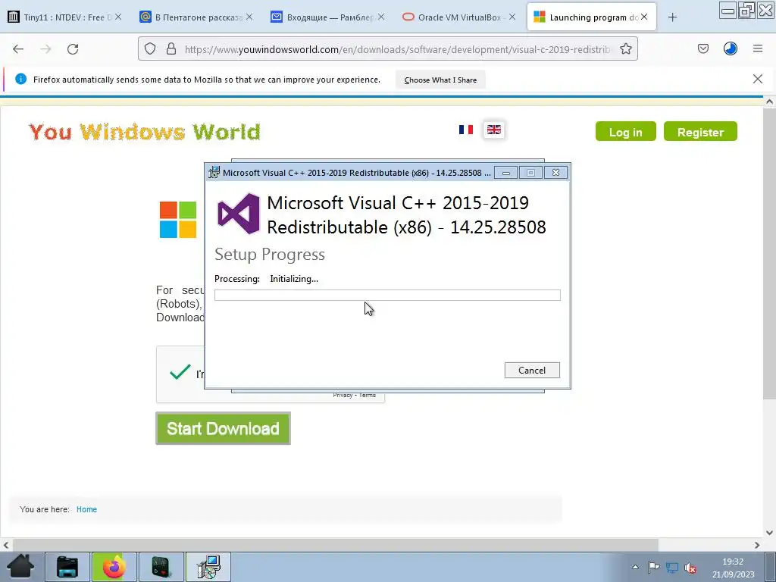
Task: Click the setup progress bar
Action: 387,296
